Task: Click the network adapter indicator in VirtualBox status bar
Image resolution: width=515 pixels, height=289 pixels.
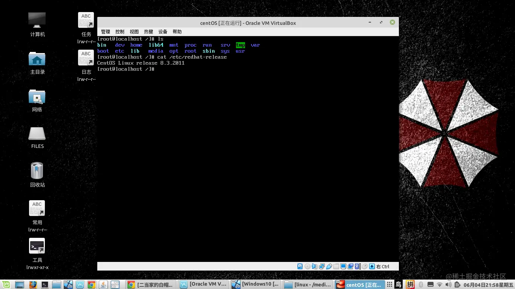Action: (x=322, y=266)
